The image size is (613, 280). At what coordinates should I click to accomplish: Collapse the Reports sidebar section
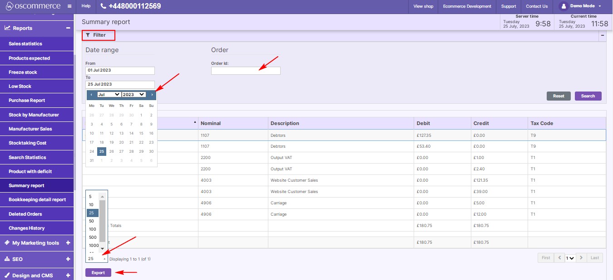[x=68, y=28]
